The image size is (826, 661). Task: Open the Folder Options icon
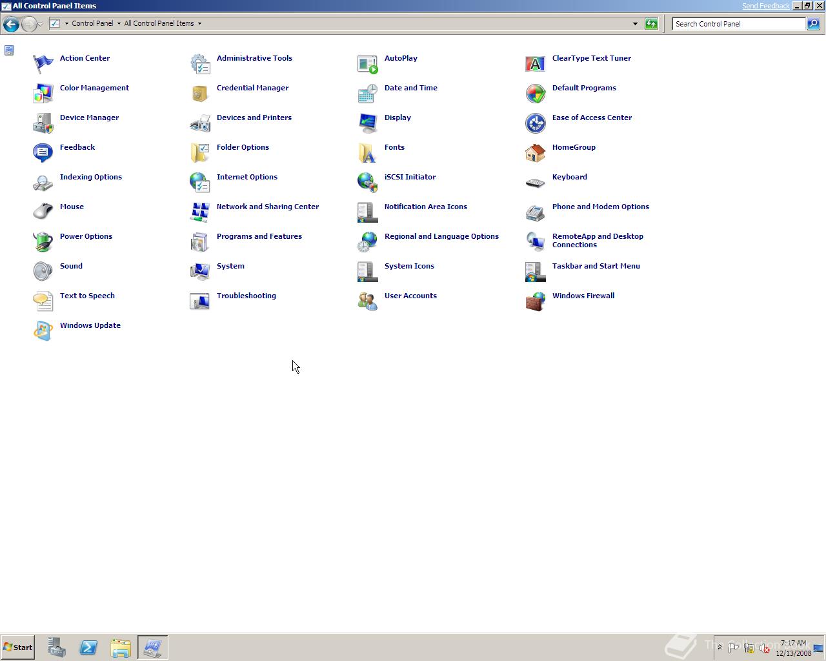(x=200, y=152)
